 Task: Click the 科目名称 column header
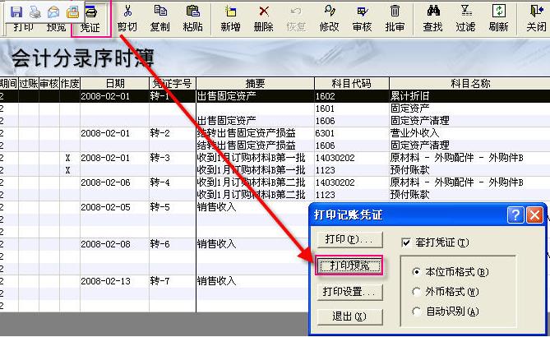coord(469,84)
